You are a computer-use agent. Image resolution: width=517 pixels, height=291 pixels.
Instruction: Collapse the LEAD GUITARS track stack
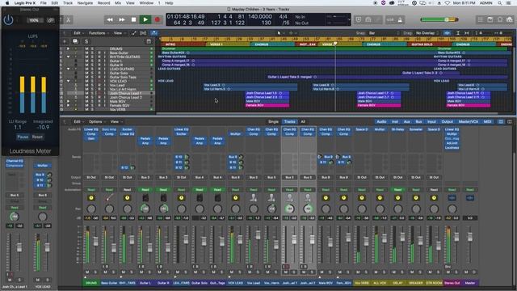[x=69, y=69]
